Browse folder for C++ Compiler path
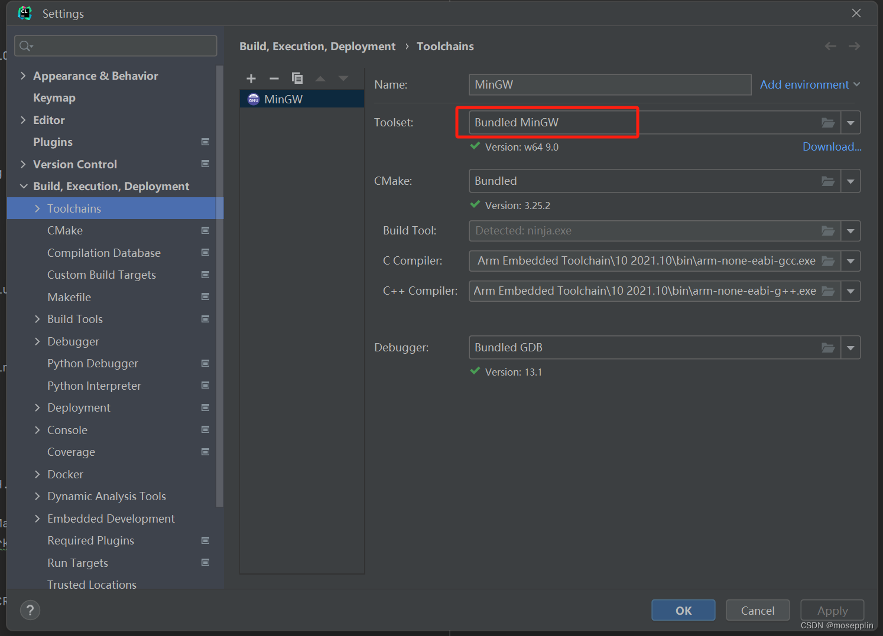This screenshot has height=636, width=883. (x=828, y=291)
